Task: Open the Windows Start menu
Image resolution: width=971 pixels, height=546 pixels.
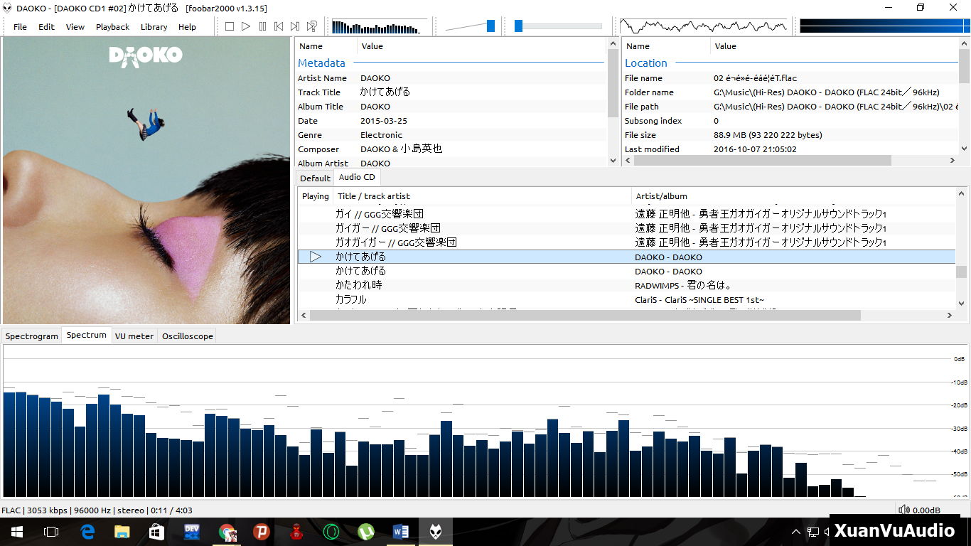Action: 16,532
